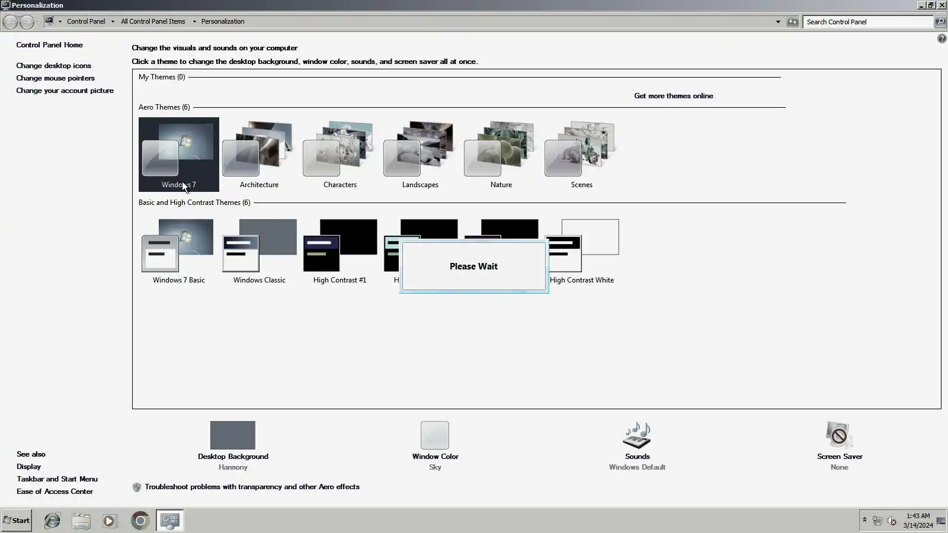The image size is (948, 533).
Task: Choose the Characters theme
Action: 340,154
